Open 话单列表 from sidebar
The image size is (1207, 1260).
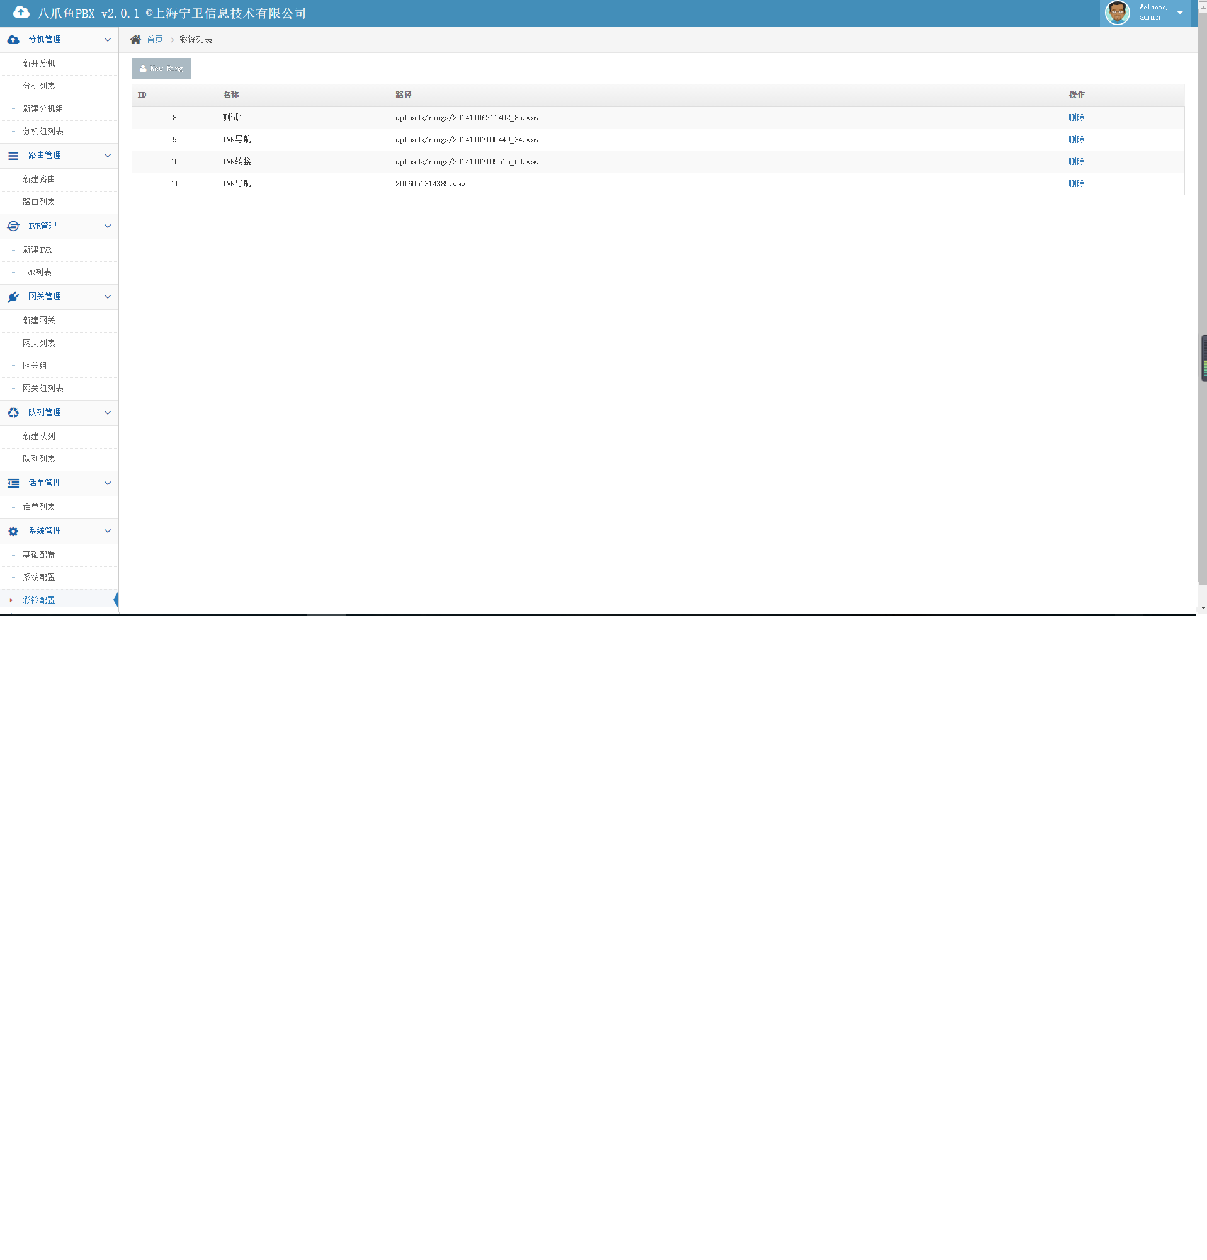pos(38,507)
